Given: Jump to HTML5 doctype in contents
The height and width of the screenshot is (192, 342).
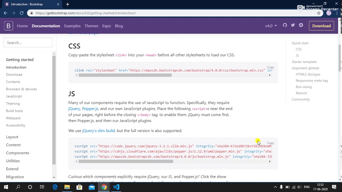Looking at the screenshot, I should 308,74.
